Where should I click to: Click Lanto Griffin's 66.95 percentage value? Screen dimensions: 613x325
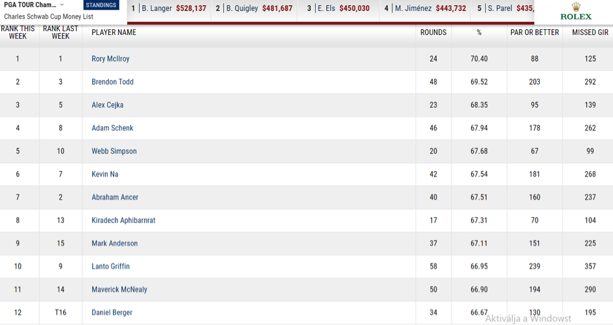tap(479, 267)
